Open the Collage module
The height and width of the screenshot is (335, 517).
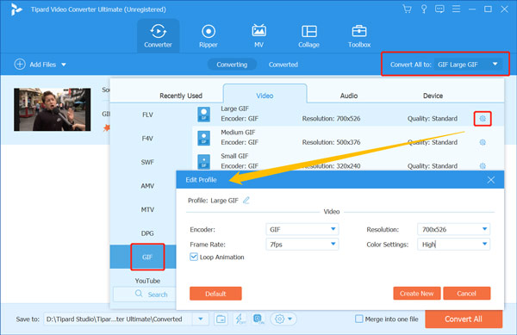coord(309,36)
